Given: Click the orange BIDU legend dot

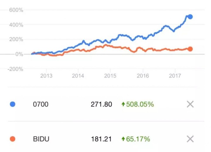Looking at the screenshot, I should tap(13, 139).
